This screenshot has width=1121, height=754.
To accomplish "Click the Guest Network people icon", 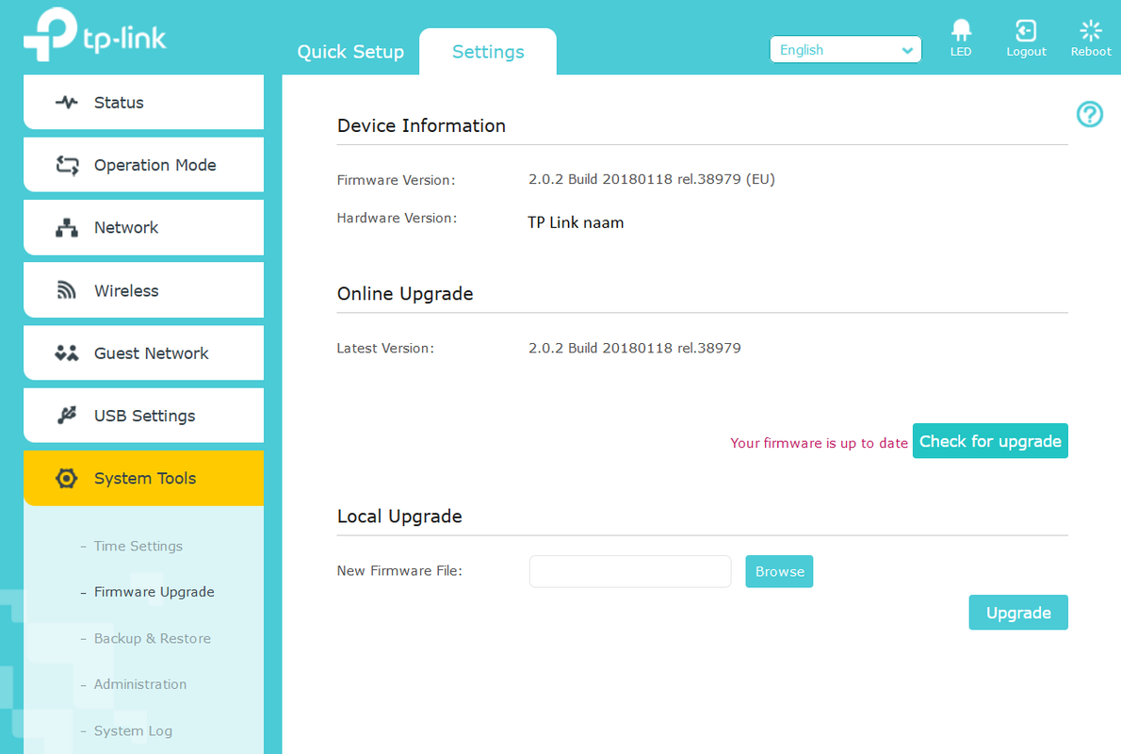I will (x=67, y=352).
